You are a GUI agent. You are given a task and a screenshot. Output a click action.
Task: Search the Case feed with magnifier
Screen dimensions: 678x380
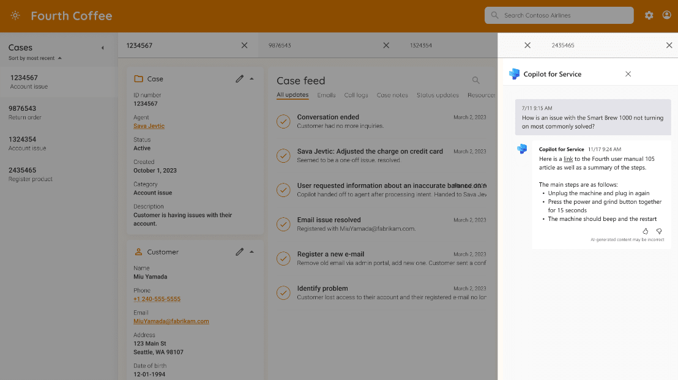click(475, 80)
